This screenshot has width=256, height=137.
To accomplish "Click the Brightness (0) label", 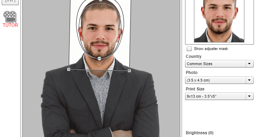I will pyautogui.click(x=199, y=133).
